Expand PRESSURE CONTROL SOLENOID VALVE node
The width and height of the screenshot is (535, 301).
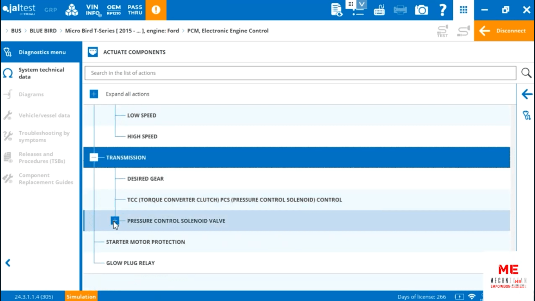(115, 221)
